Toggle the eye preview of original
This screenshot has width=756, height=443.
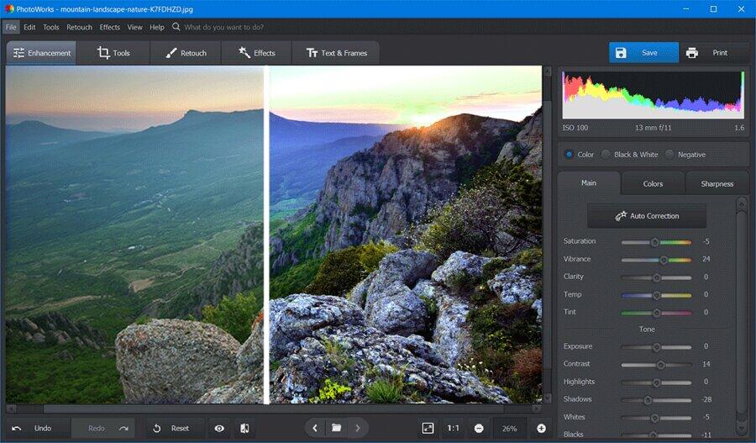219,428
